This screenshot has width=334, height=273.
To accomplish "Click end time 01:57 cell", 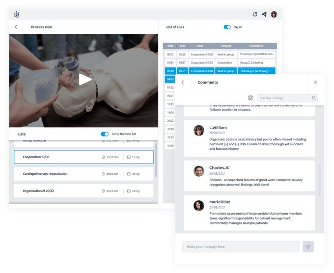I will tap(182, 63).
